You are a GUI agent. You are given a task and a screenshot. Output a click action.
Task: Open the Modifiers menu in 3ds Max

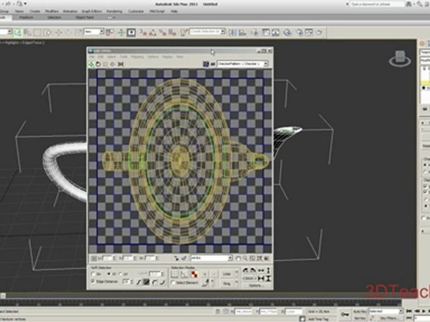coord(52,11)
